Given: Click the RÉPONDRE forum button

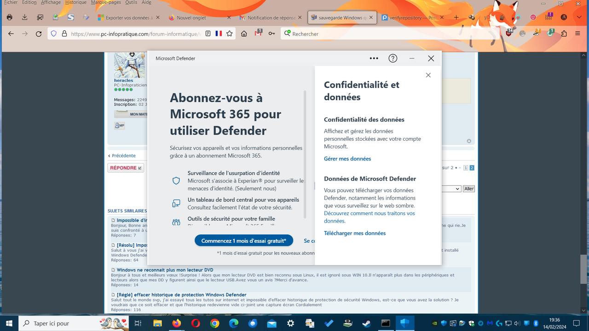Looking at the screenshot, I should (x=126, y=168).
